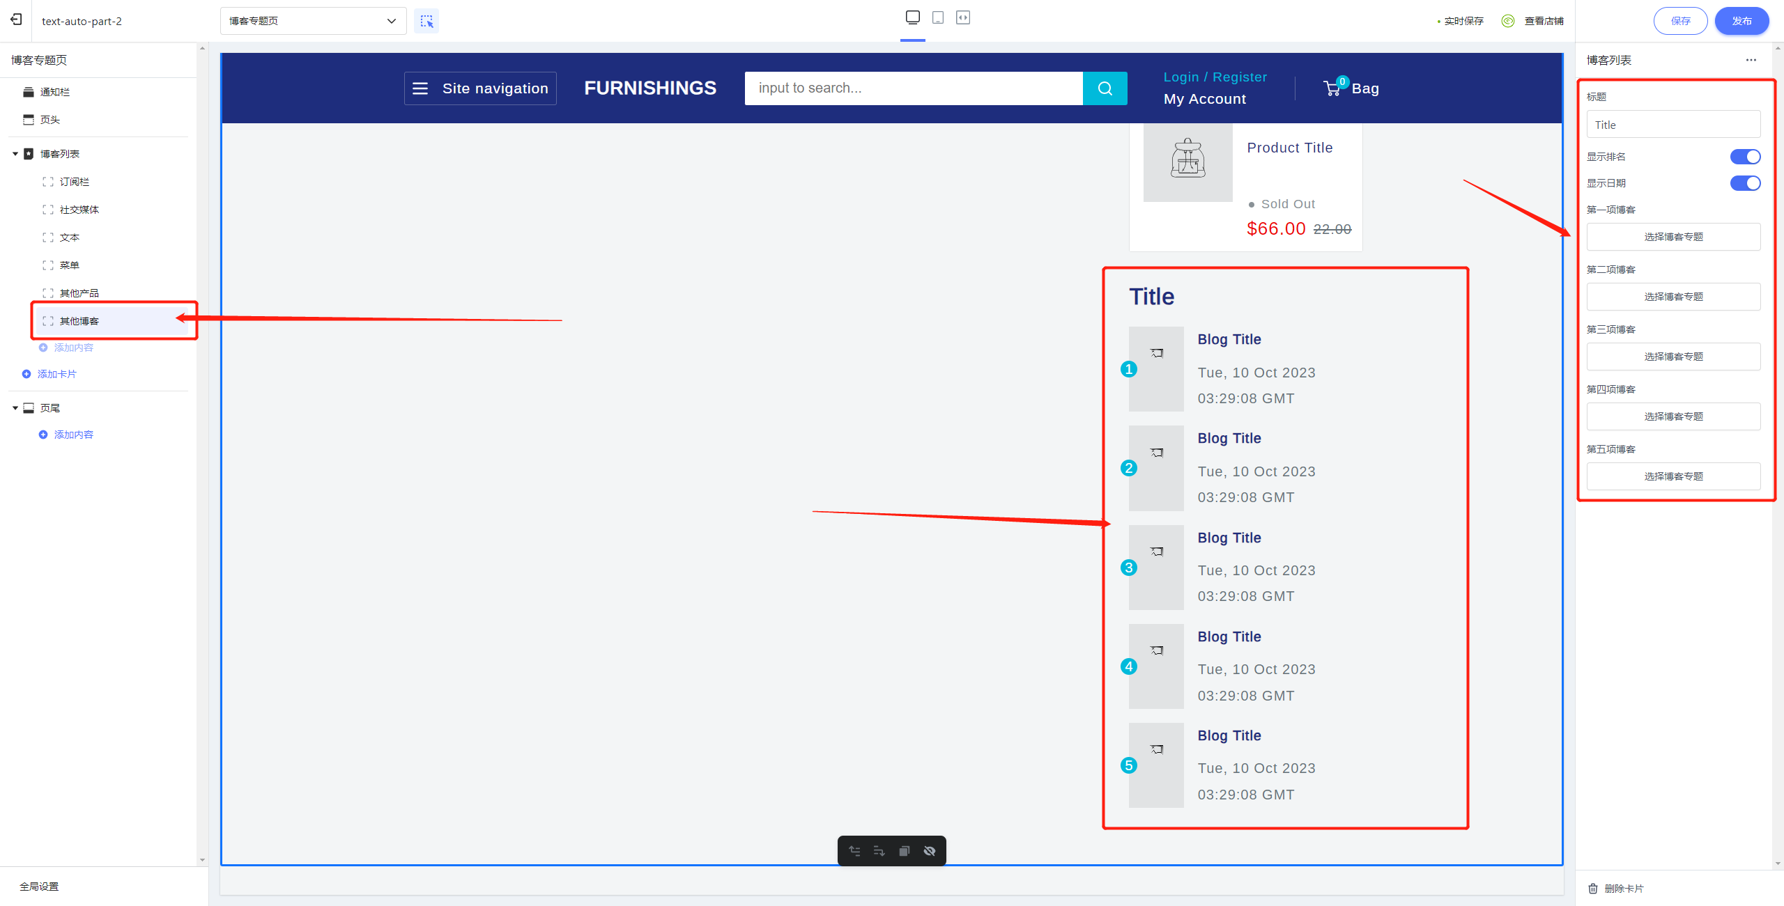1784x906 pixels.
Task: Collapse the 页尾 tree section
Action: pos(15,408)
